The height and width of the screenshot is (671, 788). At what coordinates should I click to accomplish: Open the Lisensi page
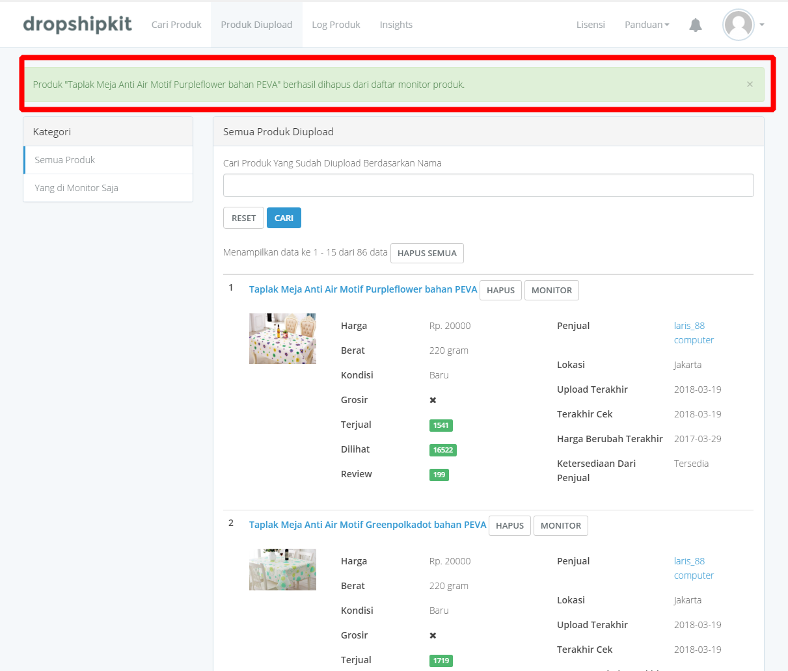[590, 25]
